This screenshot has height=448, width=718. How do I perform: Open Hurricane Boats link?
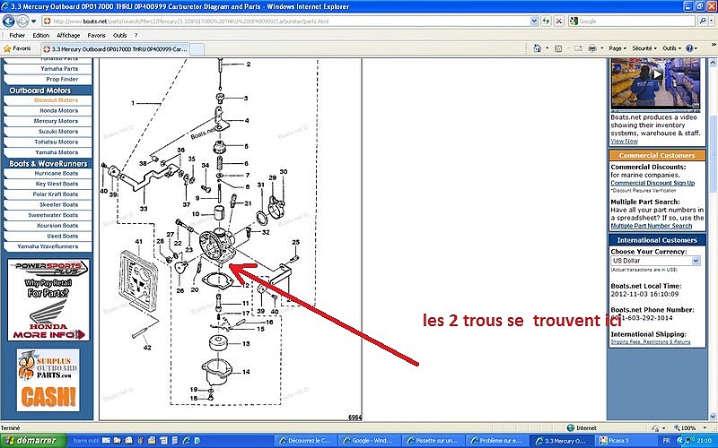[x=57, y=174]
